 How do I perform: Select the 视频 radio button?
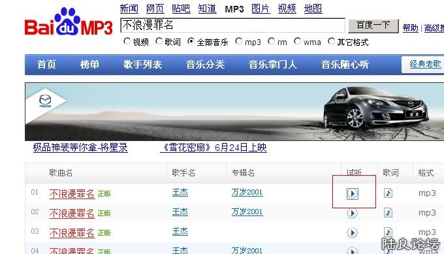[x=127, y=41]
